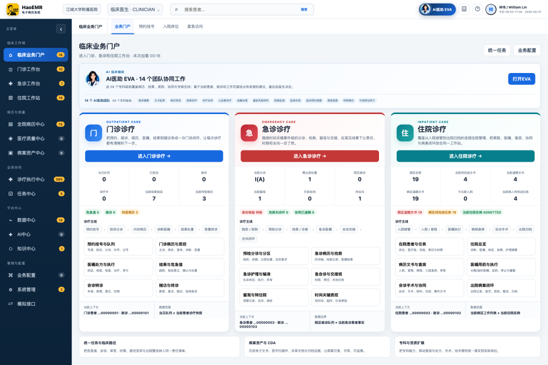The height and width of the screenshot is (365, 548).
Task: Open the help question-mark icon
Action: (477, 9)
